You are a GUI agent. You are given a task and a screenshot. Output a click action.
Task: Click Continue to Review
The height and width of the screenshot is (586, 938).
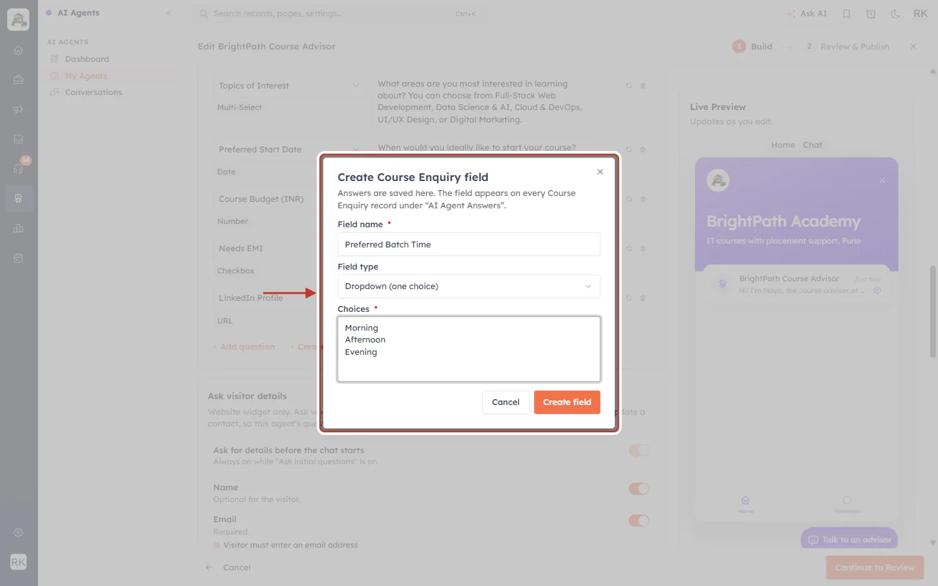[x=875, y=568]
